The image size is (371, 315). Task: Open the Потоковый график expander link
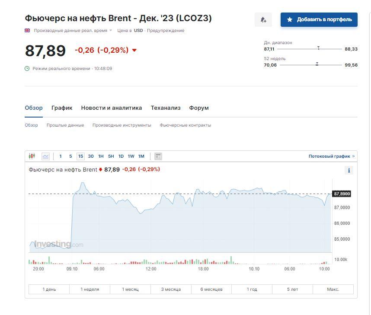pyautogui.click(x=331, y=156)
